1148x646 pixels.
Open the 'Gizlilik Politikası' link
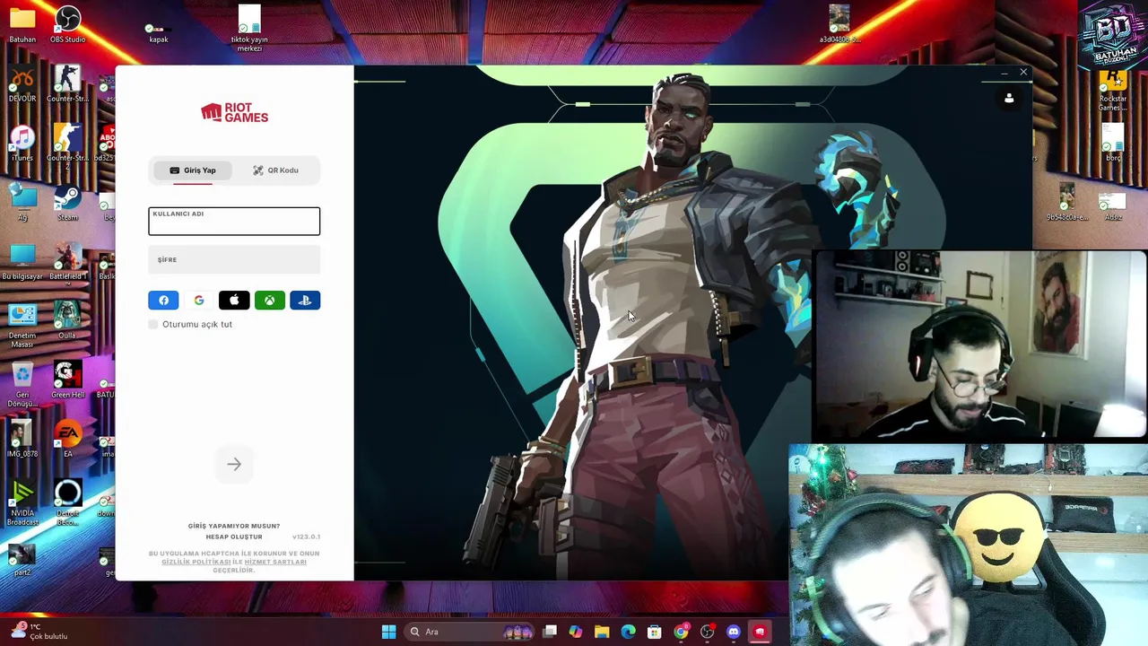196,562
